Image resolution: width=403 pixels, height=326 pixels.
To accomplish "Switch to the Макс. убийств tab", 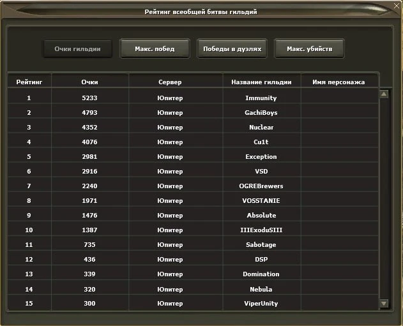I will coord(310,48).
